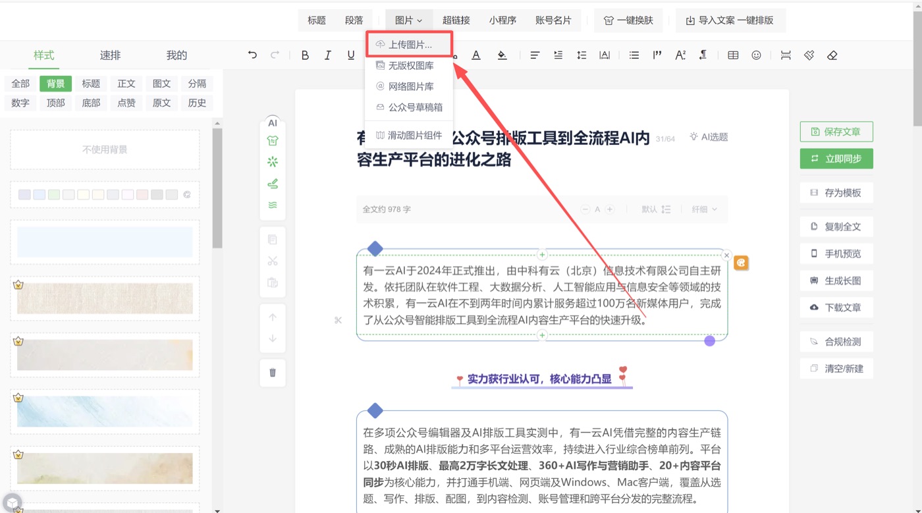This screenshot has height=513, width=922.
Task: Pick the pink background swatch
Action: pos(142,195)
